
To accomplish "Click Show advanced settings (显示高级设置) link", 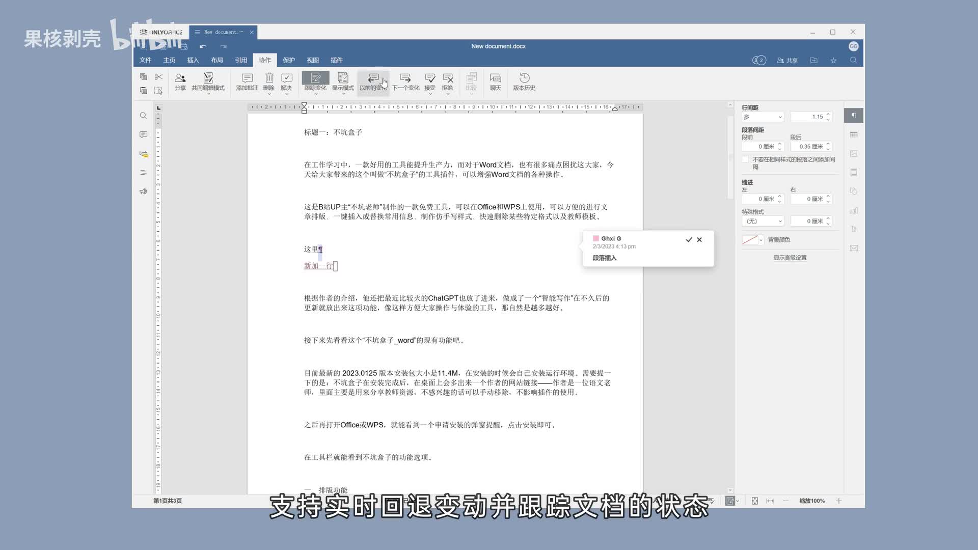I will 790,258.
